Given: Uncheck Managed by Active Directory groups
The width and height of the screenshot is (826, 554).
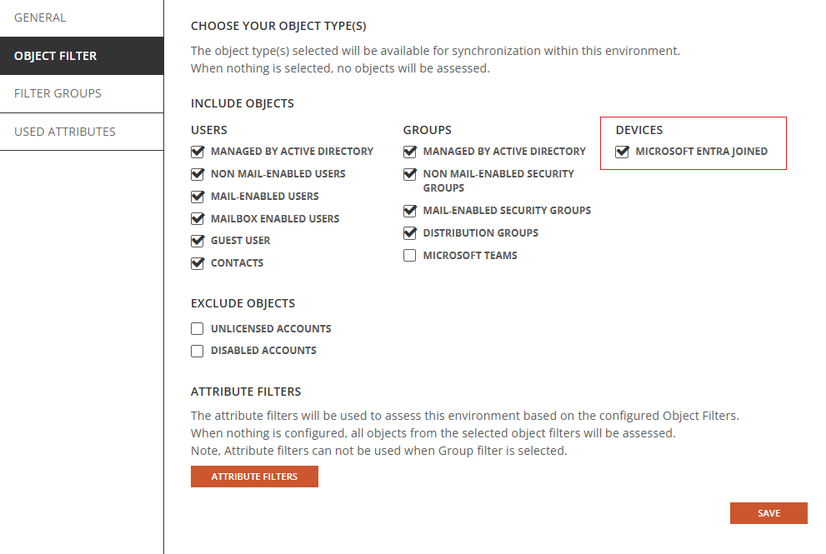Looking at the screenshot, I should 410,152.
